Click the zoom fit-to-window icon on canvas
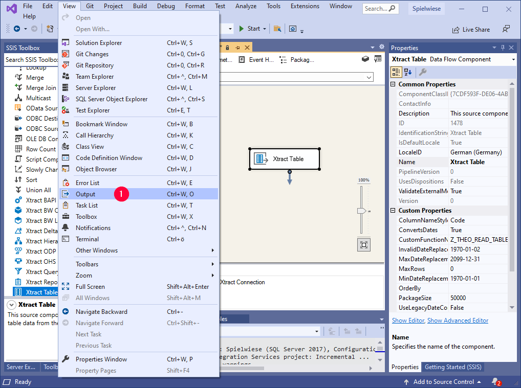Image resolution: width=521 pixels, height=388 pixels. (363, 245)
